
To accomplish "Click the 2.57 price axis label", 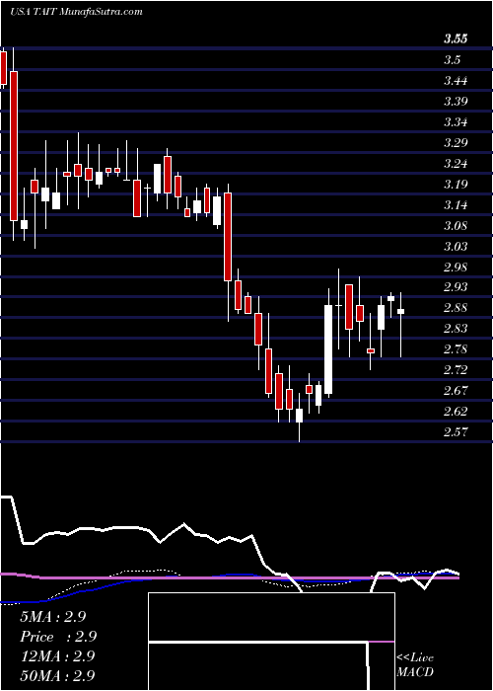I will pos(456,432).
